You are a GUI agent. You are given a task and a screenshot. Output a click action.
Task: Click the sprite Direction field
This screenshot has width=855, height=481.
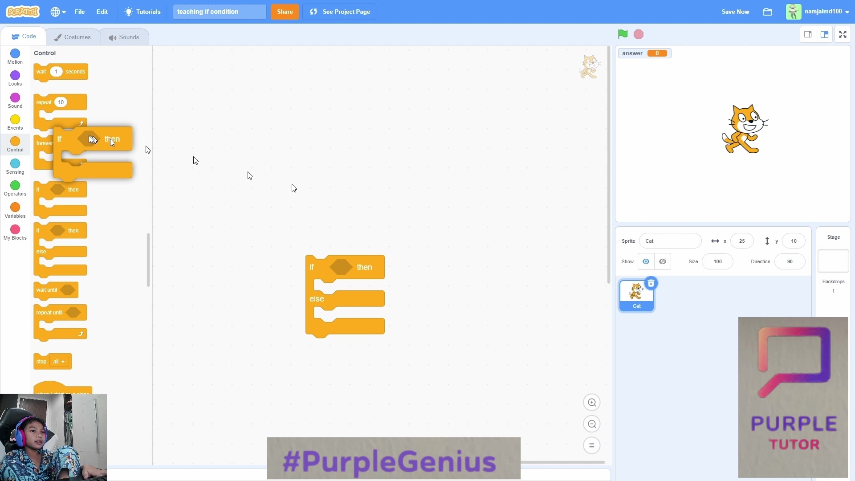click(x=790, y=261)
